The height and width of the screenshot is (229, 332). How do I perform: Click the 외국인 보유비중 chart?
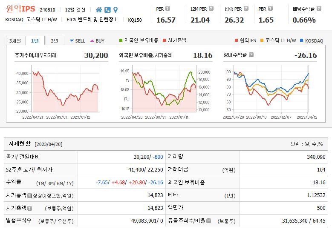(x=165, y=89)
